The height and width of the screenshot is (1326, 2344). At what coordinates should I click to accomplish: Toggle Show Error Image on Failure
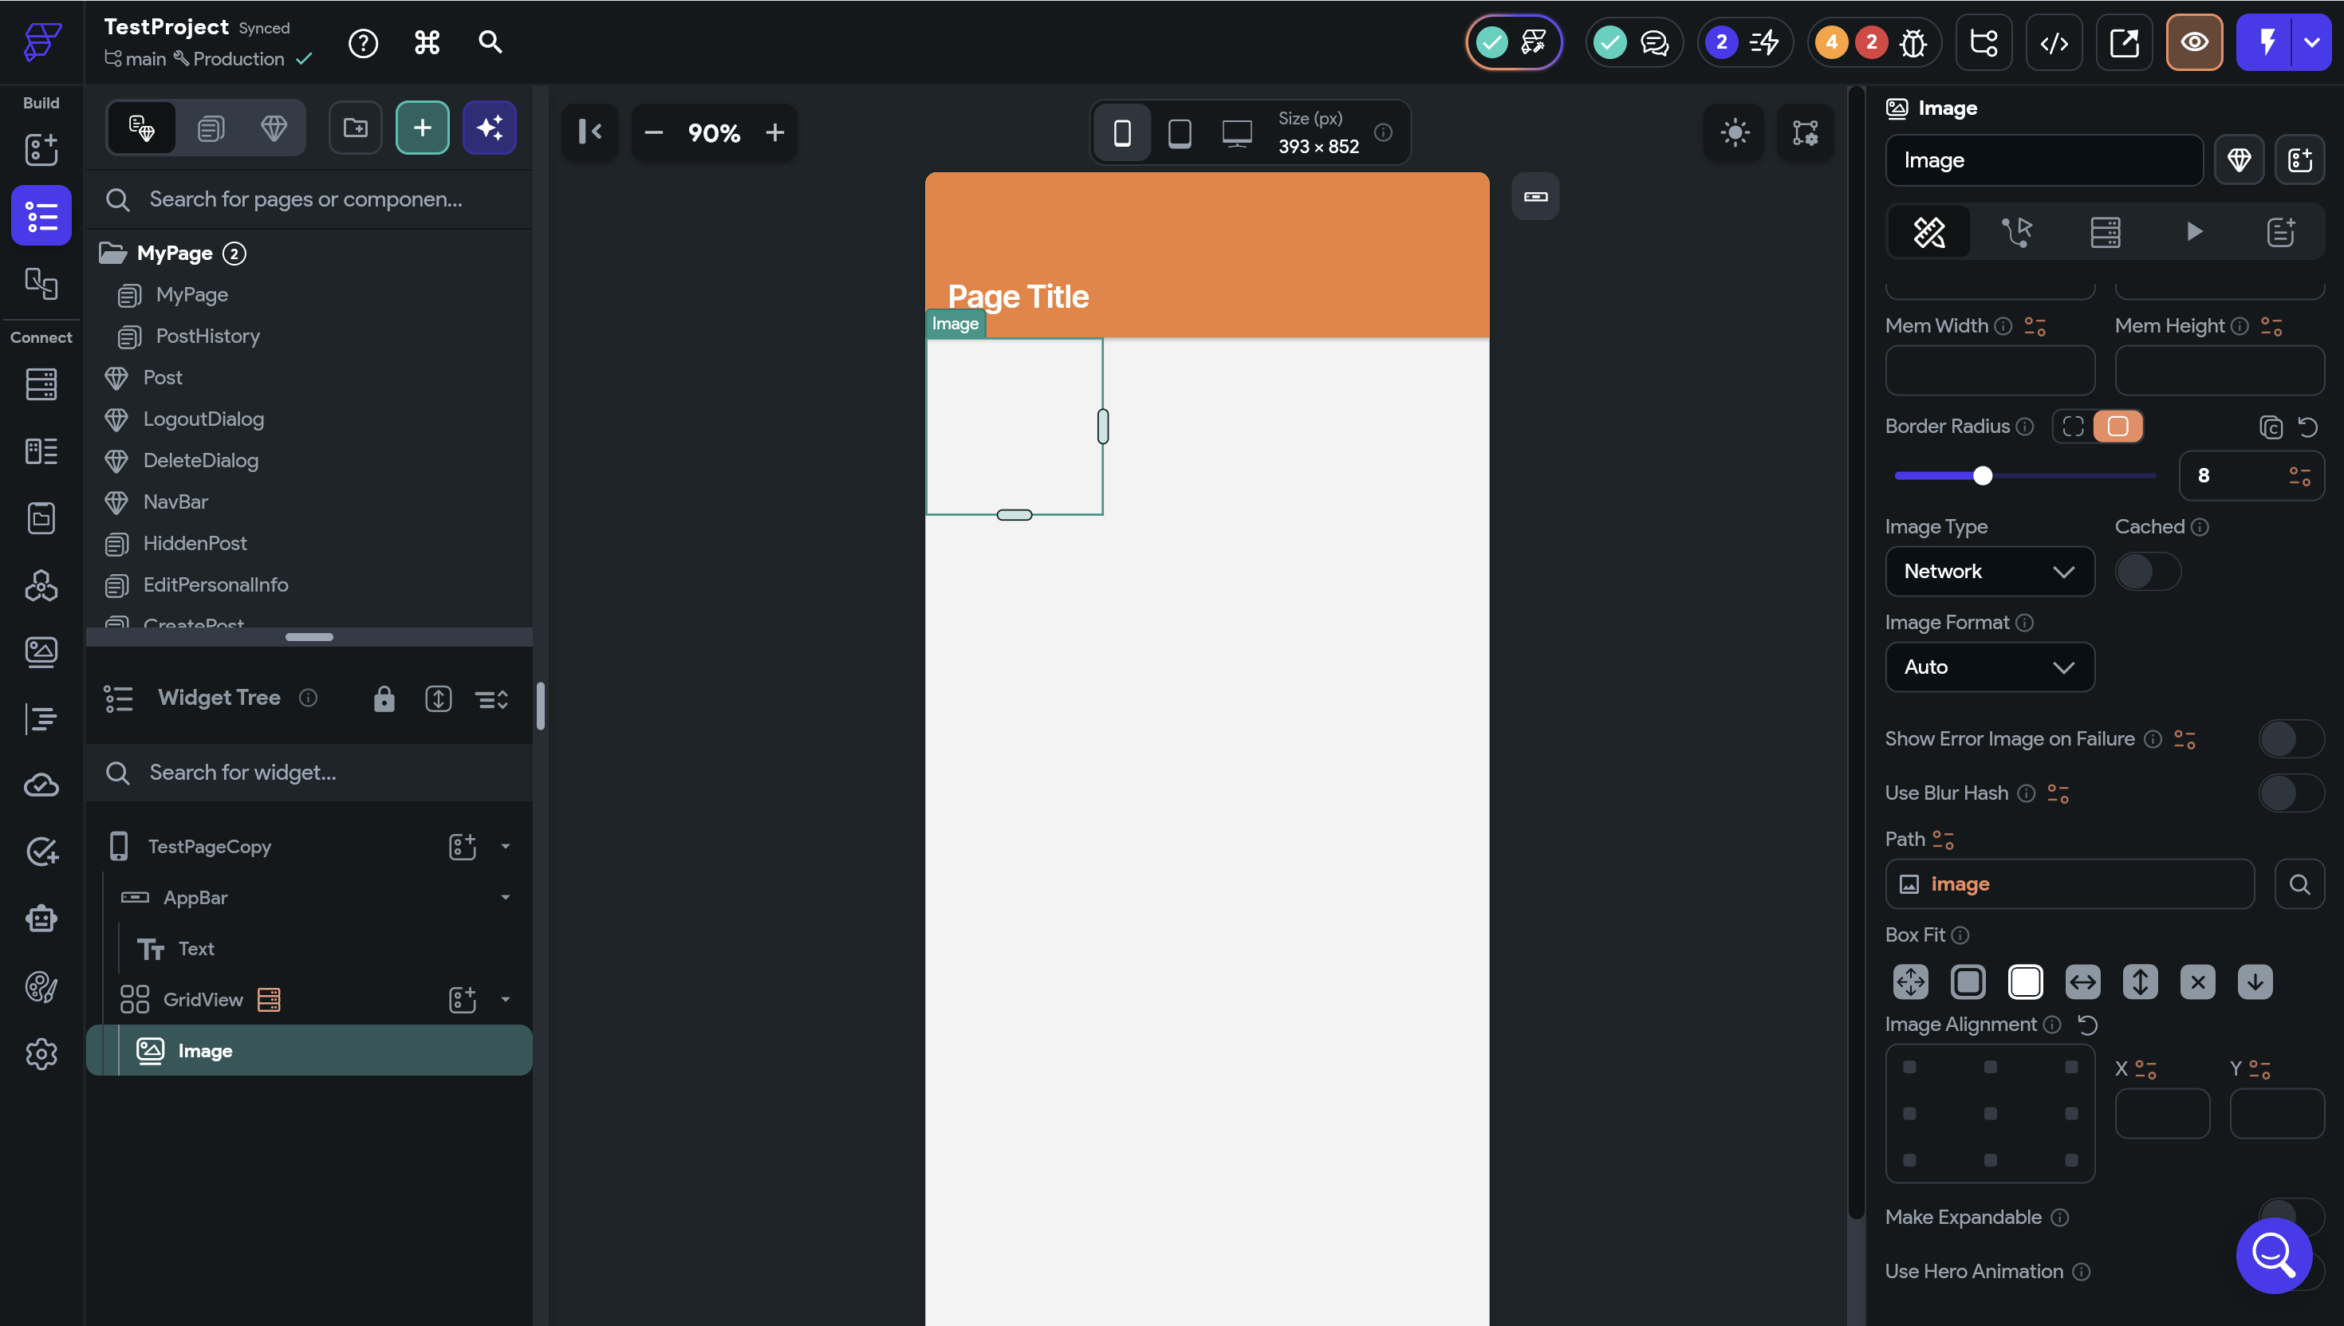2291,738
